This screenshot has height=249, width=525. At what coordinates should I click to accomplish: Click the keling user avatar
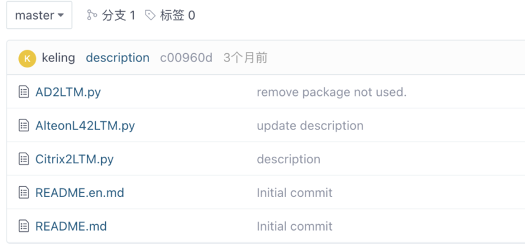click(x=27, y=58)
